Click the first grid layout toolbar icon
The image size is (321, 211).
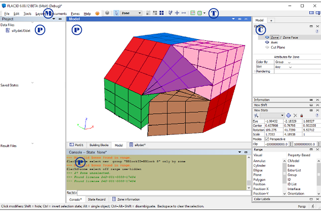pyautogui.click(x=148, y=13)
